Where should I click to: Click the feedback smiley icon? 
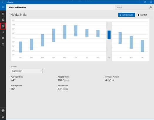[x=3, y=44]
